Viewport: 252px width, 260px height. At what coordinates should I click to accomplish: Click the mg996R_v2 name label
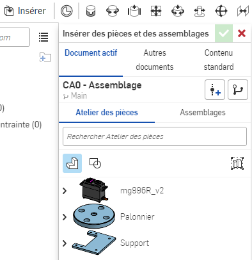[x=142, y=191]
